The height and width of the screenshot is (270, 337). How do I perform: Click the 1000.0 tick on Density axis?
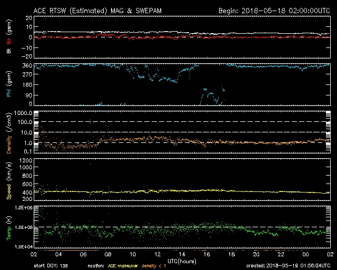(23, 113)
